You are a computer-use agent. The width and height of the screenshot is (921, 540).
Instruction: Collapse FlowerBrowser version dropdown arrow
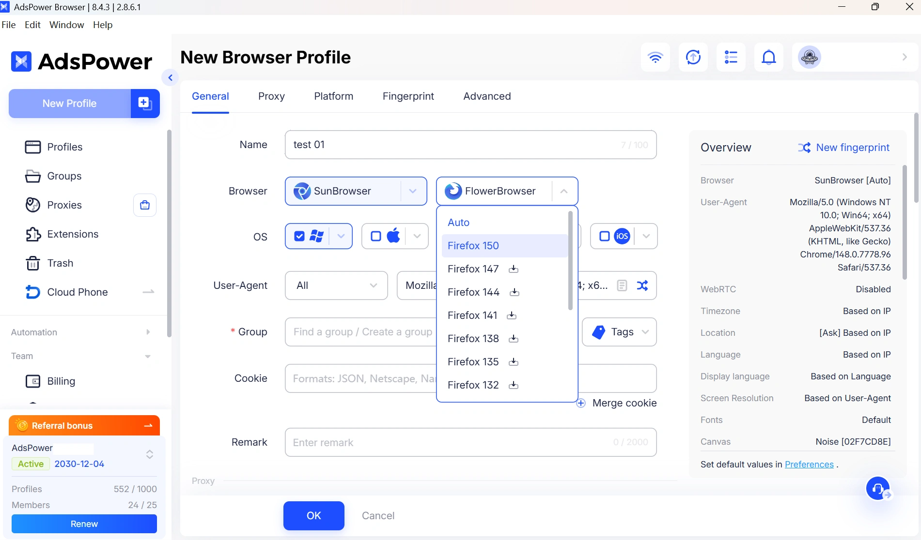[564, 191]
